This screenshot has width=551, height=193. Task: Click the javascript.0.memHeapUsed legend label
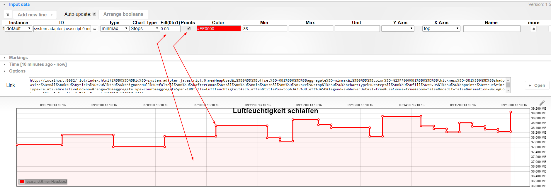46,182
